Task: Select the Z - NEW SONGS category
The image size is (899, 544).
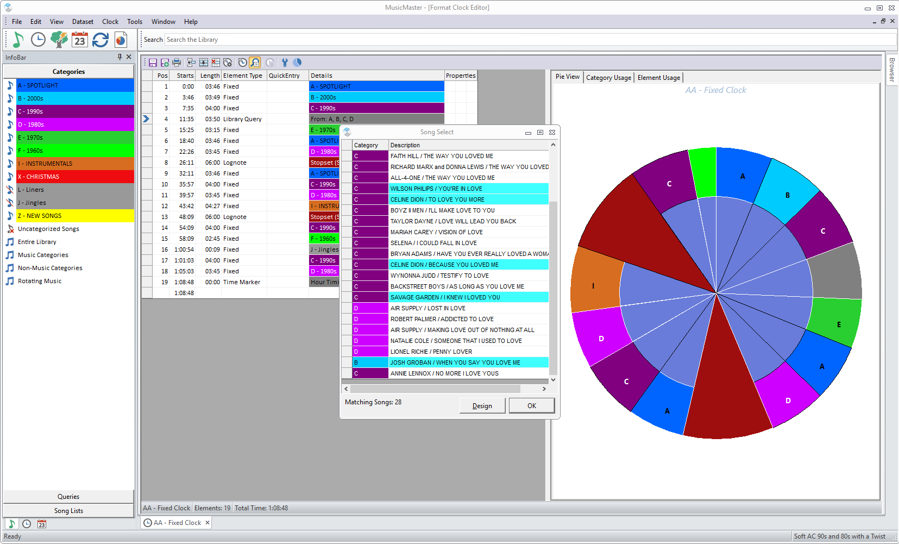Action: tap(75, 216)
